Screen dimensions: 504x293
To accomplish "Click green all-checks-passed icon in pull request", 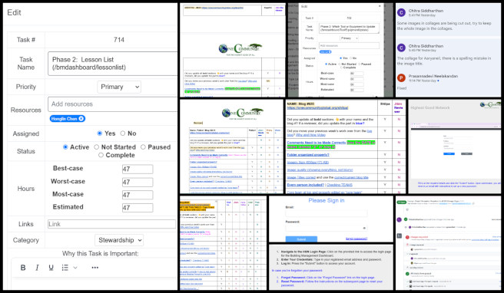I will point(407,273).
